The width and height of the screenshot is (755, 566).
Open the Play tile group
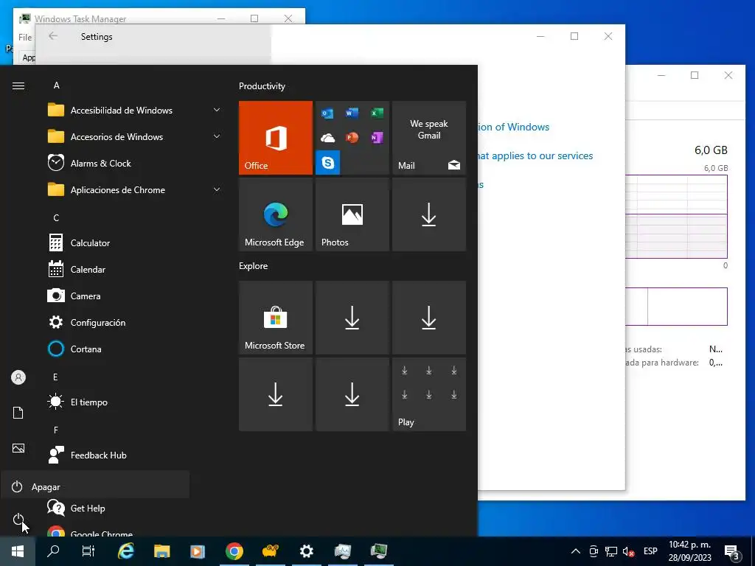click(429, 394)
